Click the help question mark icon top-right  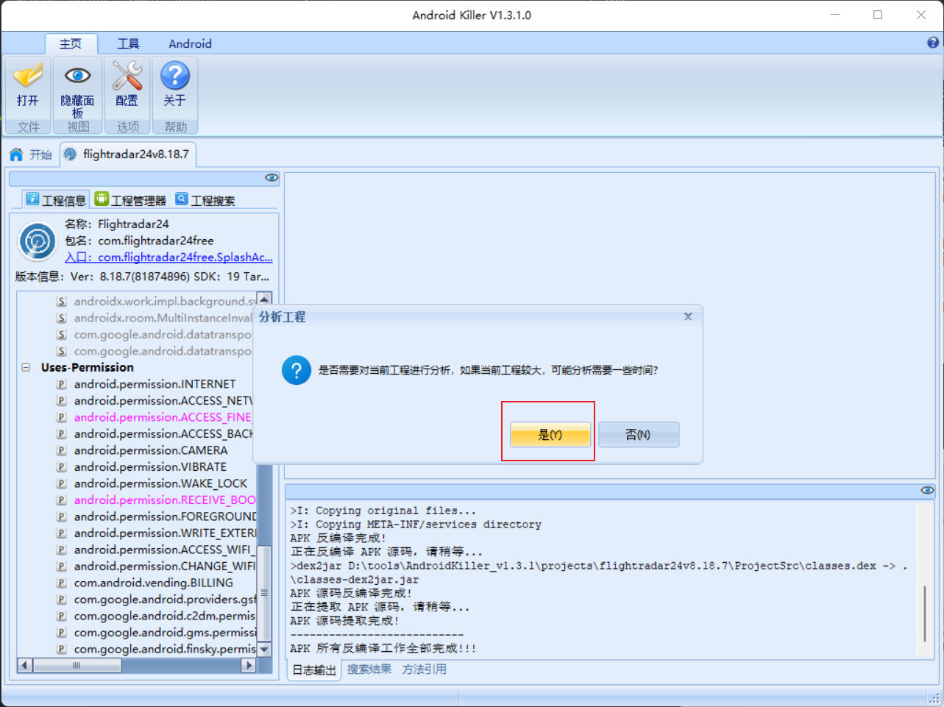click(x=933, y=43)
